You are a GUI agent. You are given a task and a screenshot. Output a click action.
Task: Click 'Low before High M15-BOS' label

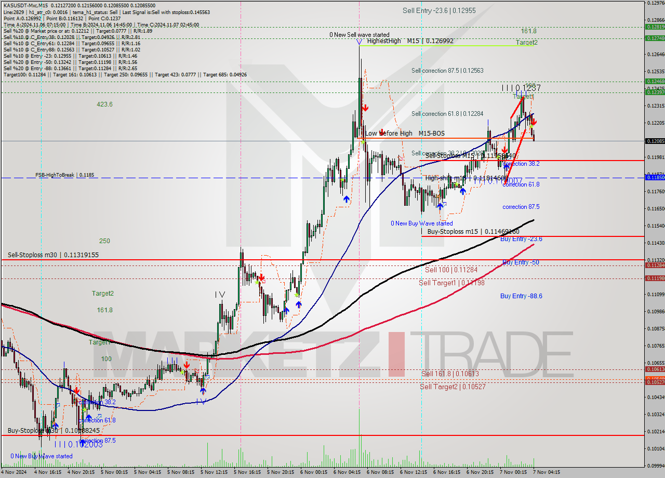coord(405,134)
